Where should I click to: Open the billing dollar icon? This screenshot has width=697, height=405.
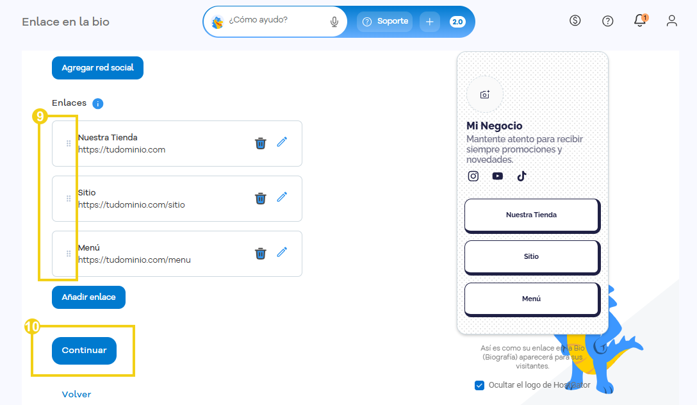tap(575, 21)
